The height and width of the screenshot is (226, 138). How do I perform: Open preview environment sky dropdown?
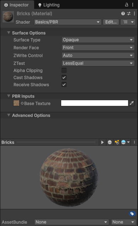click(126, 142)
